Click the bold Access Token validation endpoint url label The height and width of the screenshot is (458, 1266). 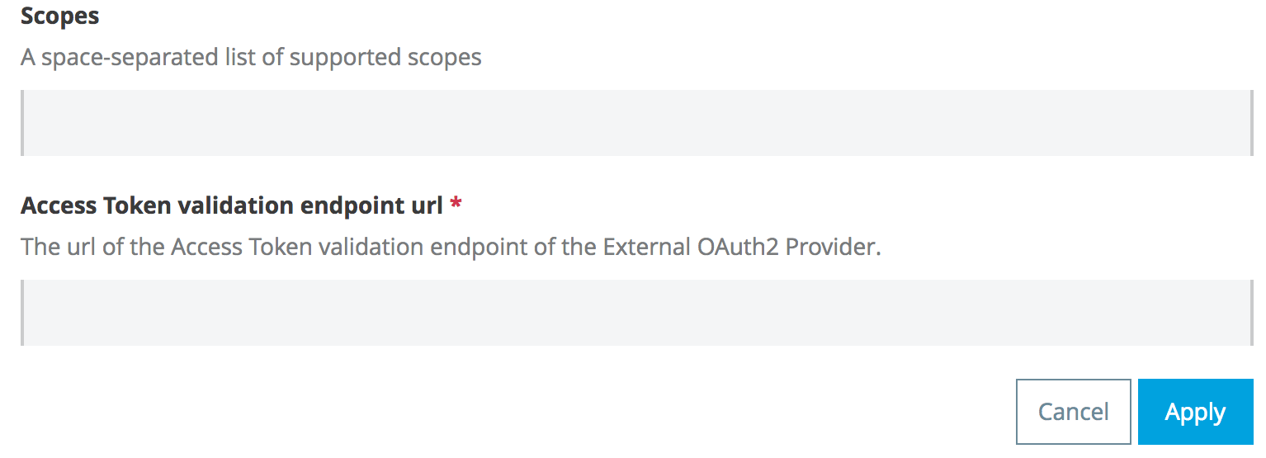click(x=232, y=205)
